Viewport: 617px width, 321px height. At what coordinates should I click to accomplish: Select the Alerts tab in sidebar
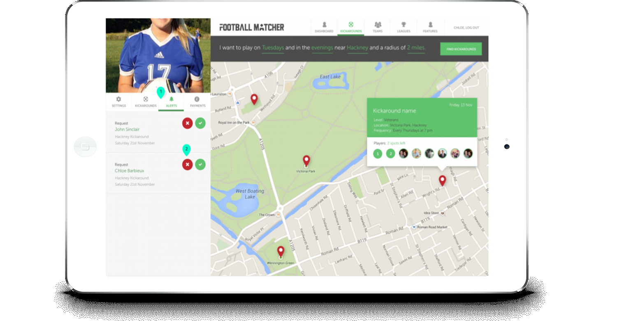click(171, 102)
